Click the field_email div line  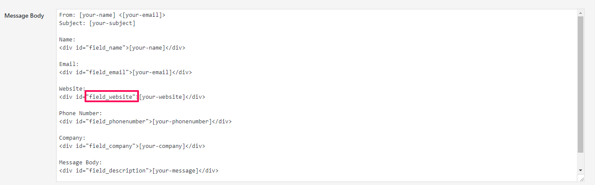click(126, 72)
